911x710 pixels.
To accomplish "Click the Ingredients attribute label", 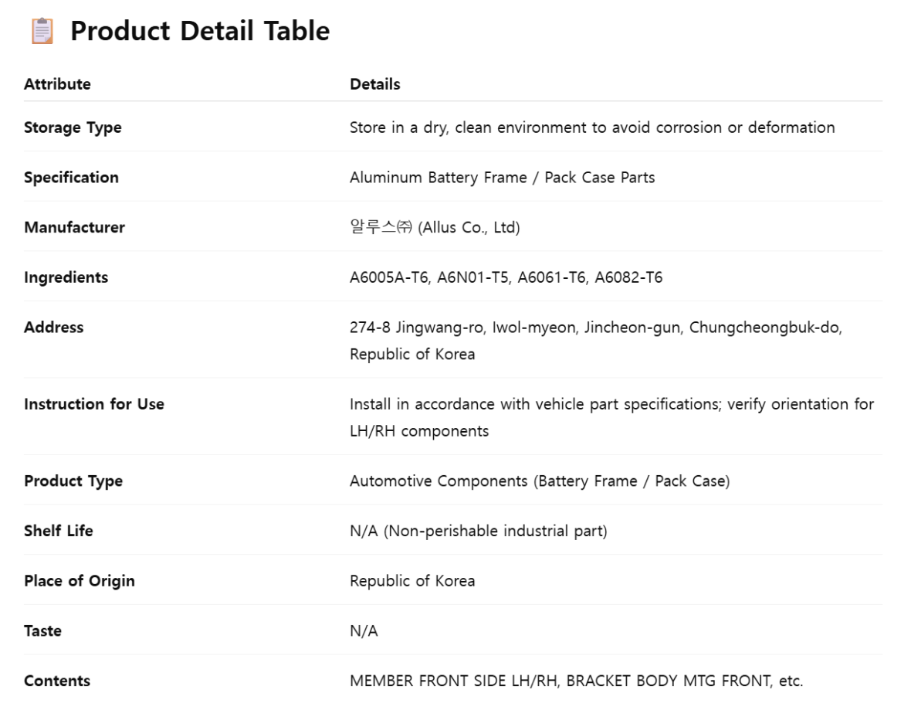I will (x=66, y=277).
